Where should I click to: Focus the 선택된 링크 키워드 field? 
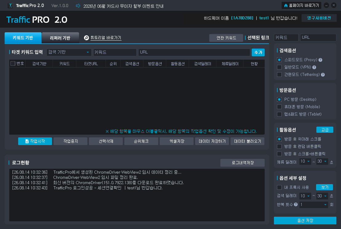pyautogui.click(x=286, y=38)
